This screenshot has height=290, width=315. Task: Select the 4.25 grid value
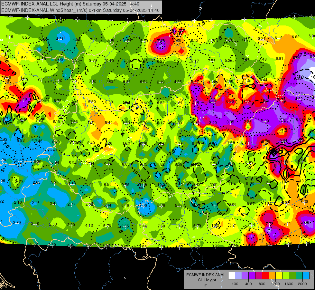click(x=178, y=82)
